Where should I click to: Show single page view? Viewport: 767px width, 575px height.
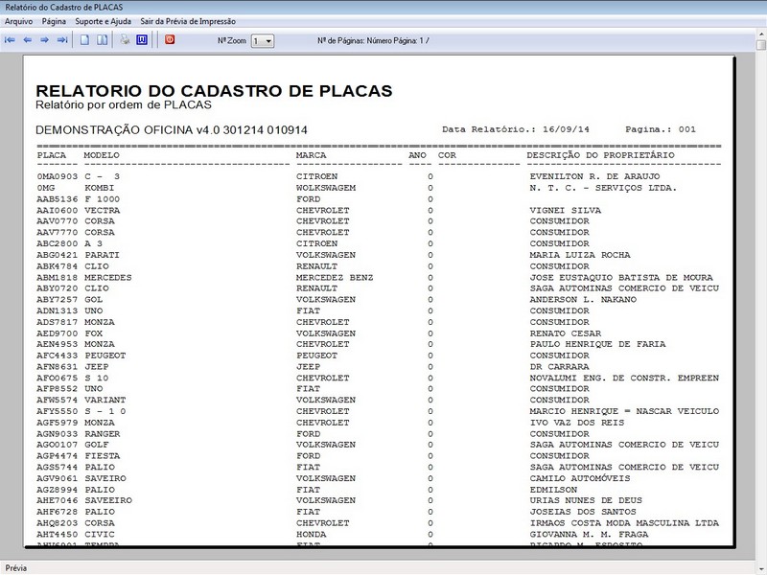click(84, 40)
